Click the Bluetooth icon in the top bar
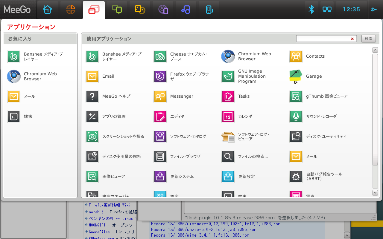The height and width of the screenshot is (239, 383). [x=311, y=10]
